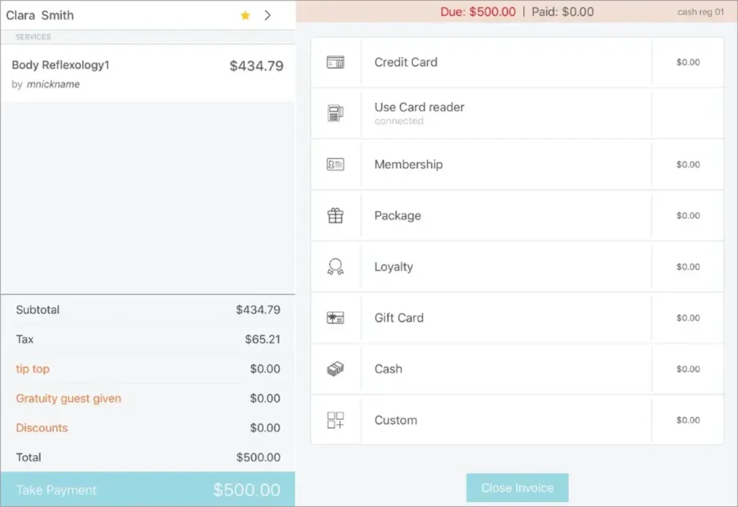
Task: Click the Credit Card amount field
Action: 688,63
